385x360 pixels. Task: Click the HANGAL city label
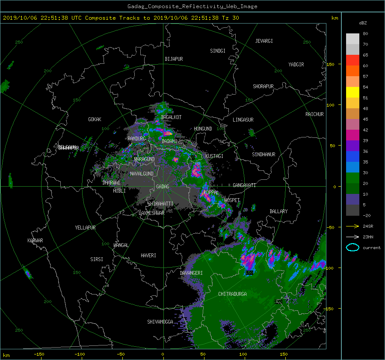pos(121,245)
